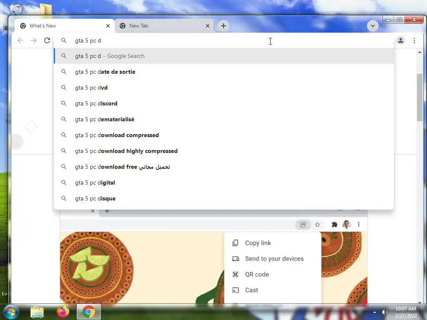Screen dimensions: 427x320
Task: Open Chrome's three-dot menu
Action: (x=414, y=40)
